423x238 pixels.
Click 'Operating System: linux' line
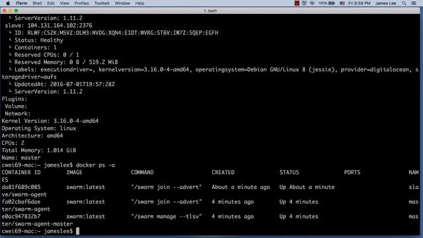click(x=38, y=128)
